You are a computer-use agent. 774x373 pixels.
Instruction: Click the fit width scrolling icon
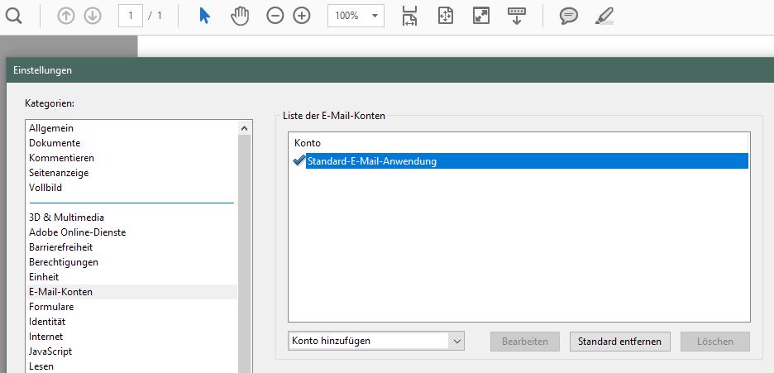click(408, 16)
